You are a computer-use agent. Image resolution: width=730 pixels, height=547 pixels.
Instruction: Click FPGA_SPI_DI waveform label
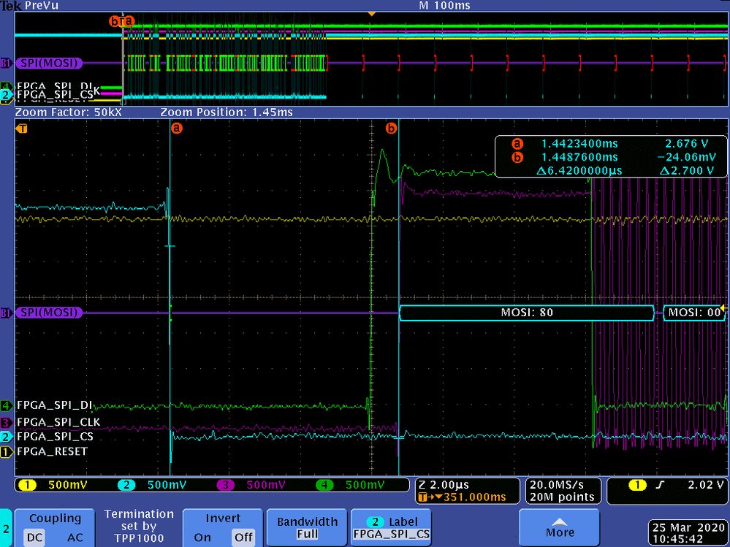[x=55, y=405]
